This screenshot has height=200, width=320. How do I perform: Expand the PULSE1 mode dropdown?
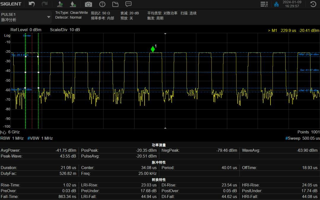pos(49,17)
